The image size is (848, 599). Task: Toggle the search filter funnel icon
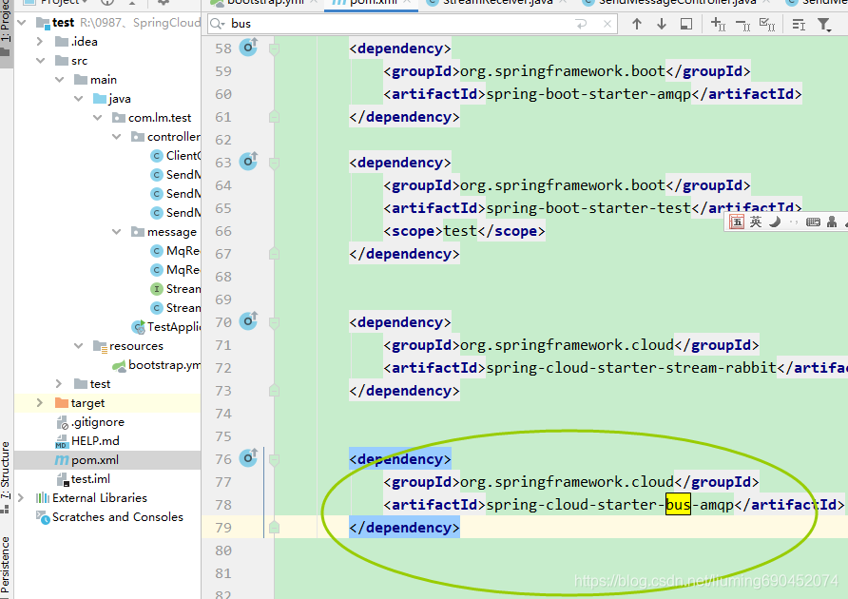825,24
